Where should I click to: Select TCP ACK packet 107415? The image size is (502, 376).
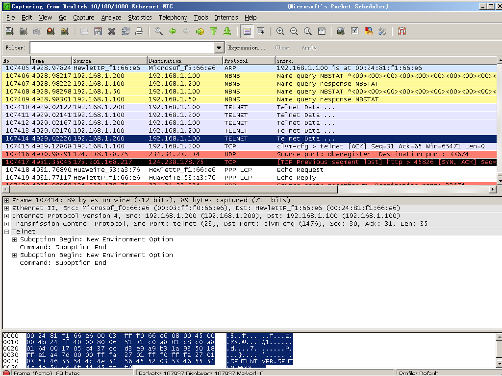250,146
